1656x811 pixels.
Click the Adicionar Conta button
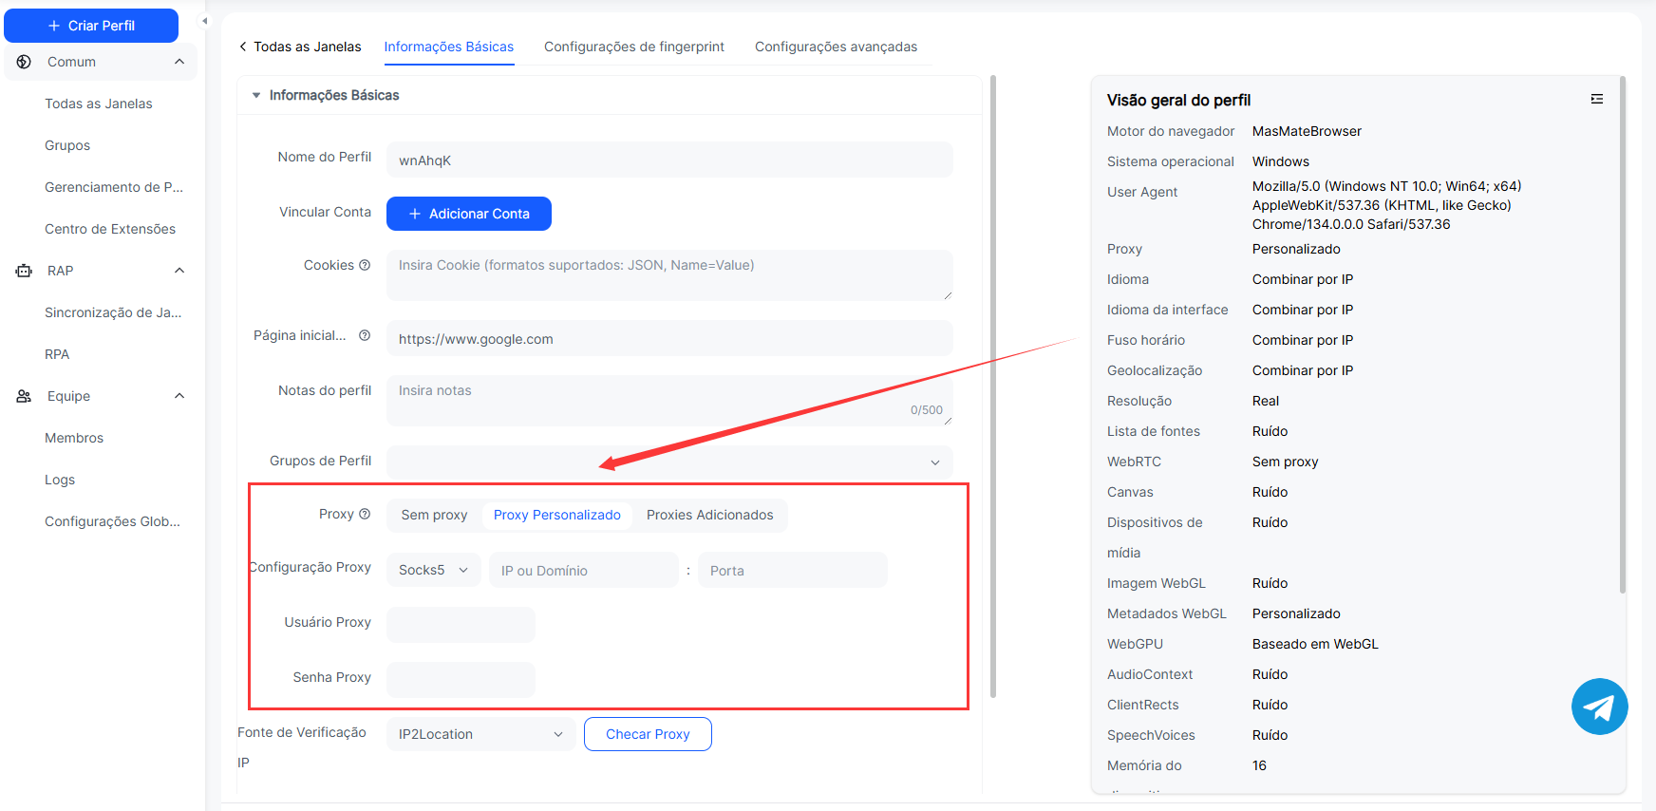click(469, 214)
